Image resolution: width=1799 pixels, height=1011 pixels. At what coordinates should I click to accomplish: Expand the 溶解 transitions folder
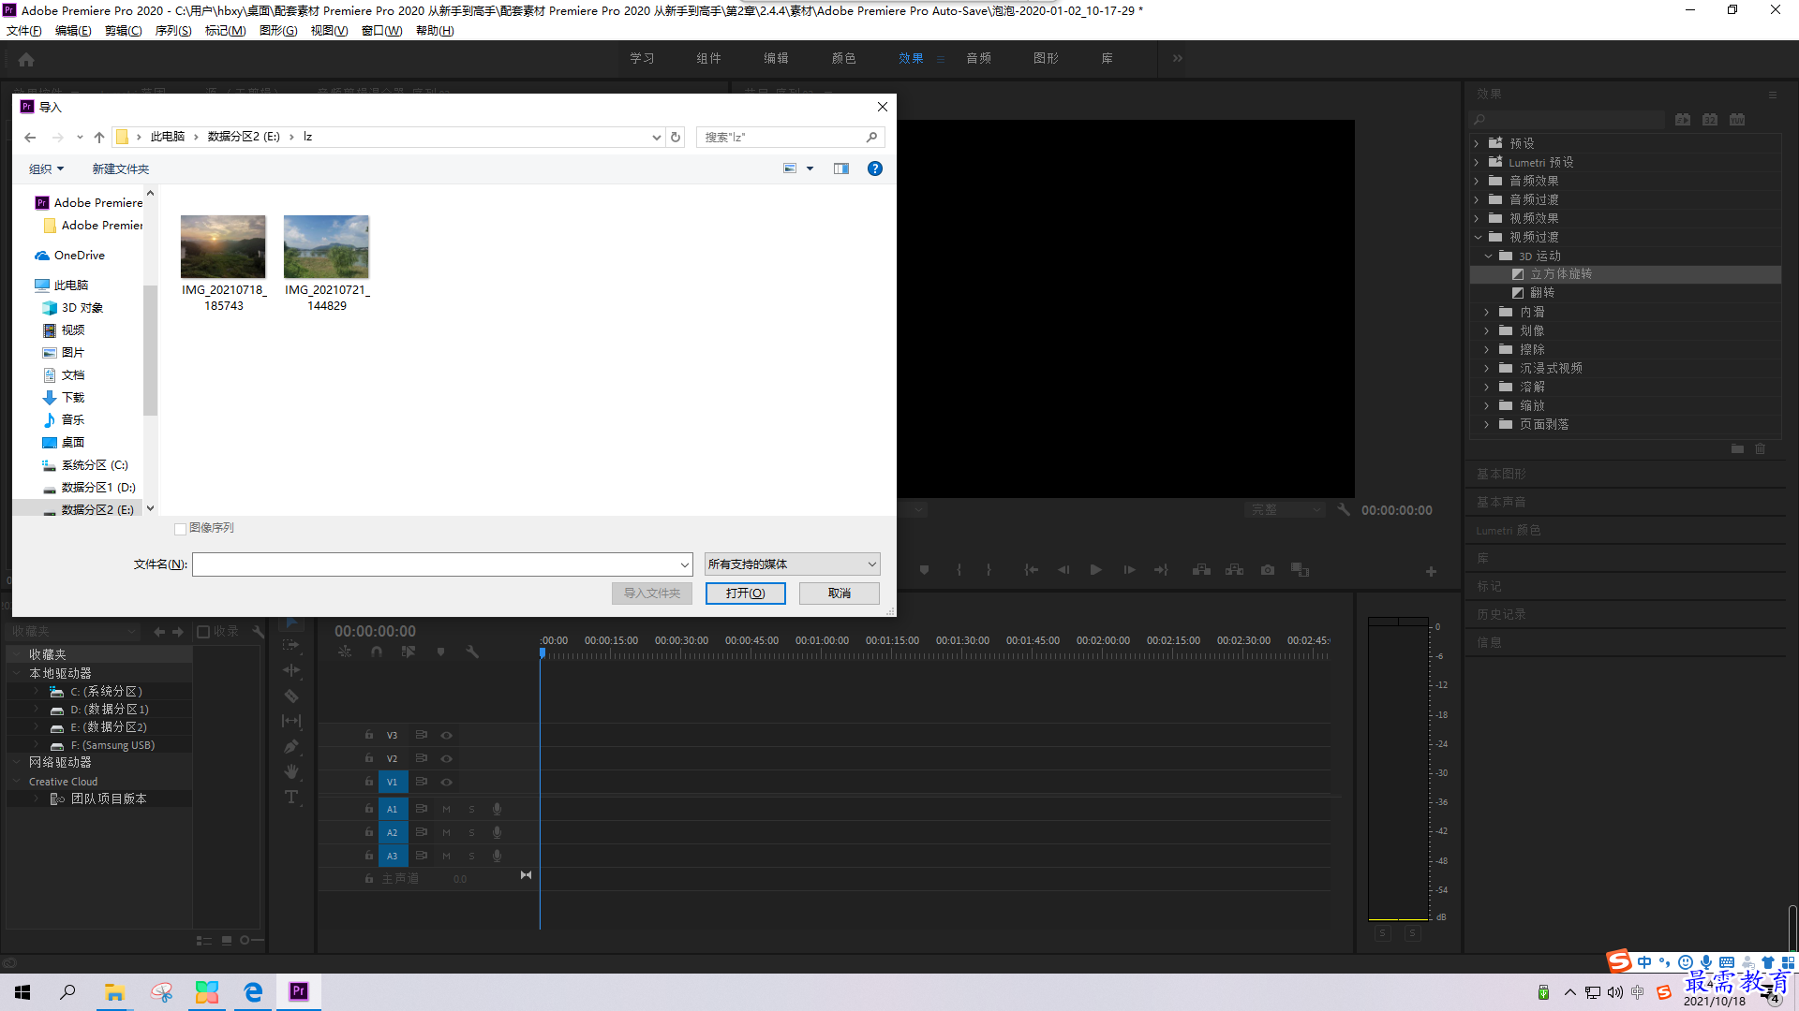tap(1487, 387)
